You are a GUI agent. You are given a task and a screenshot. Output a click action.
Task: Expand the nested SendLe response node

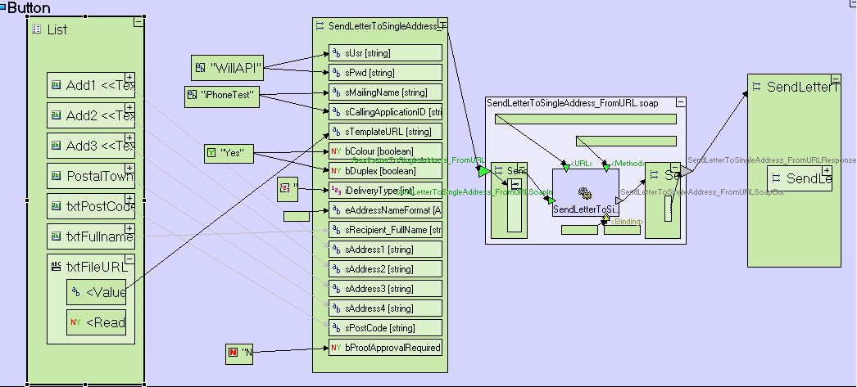(827, 173)
